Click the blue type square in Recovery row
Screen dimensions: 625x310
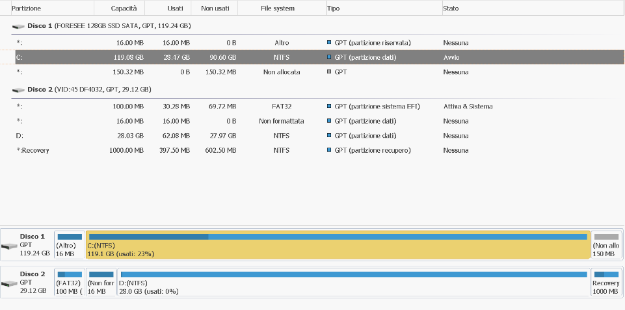pos(329,151)
